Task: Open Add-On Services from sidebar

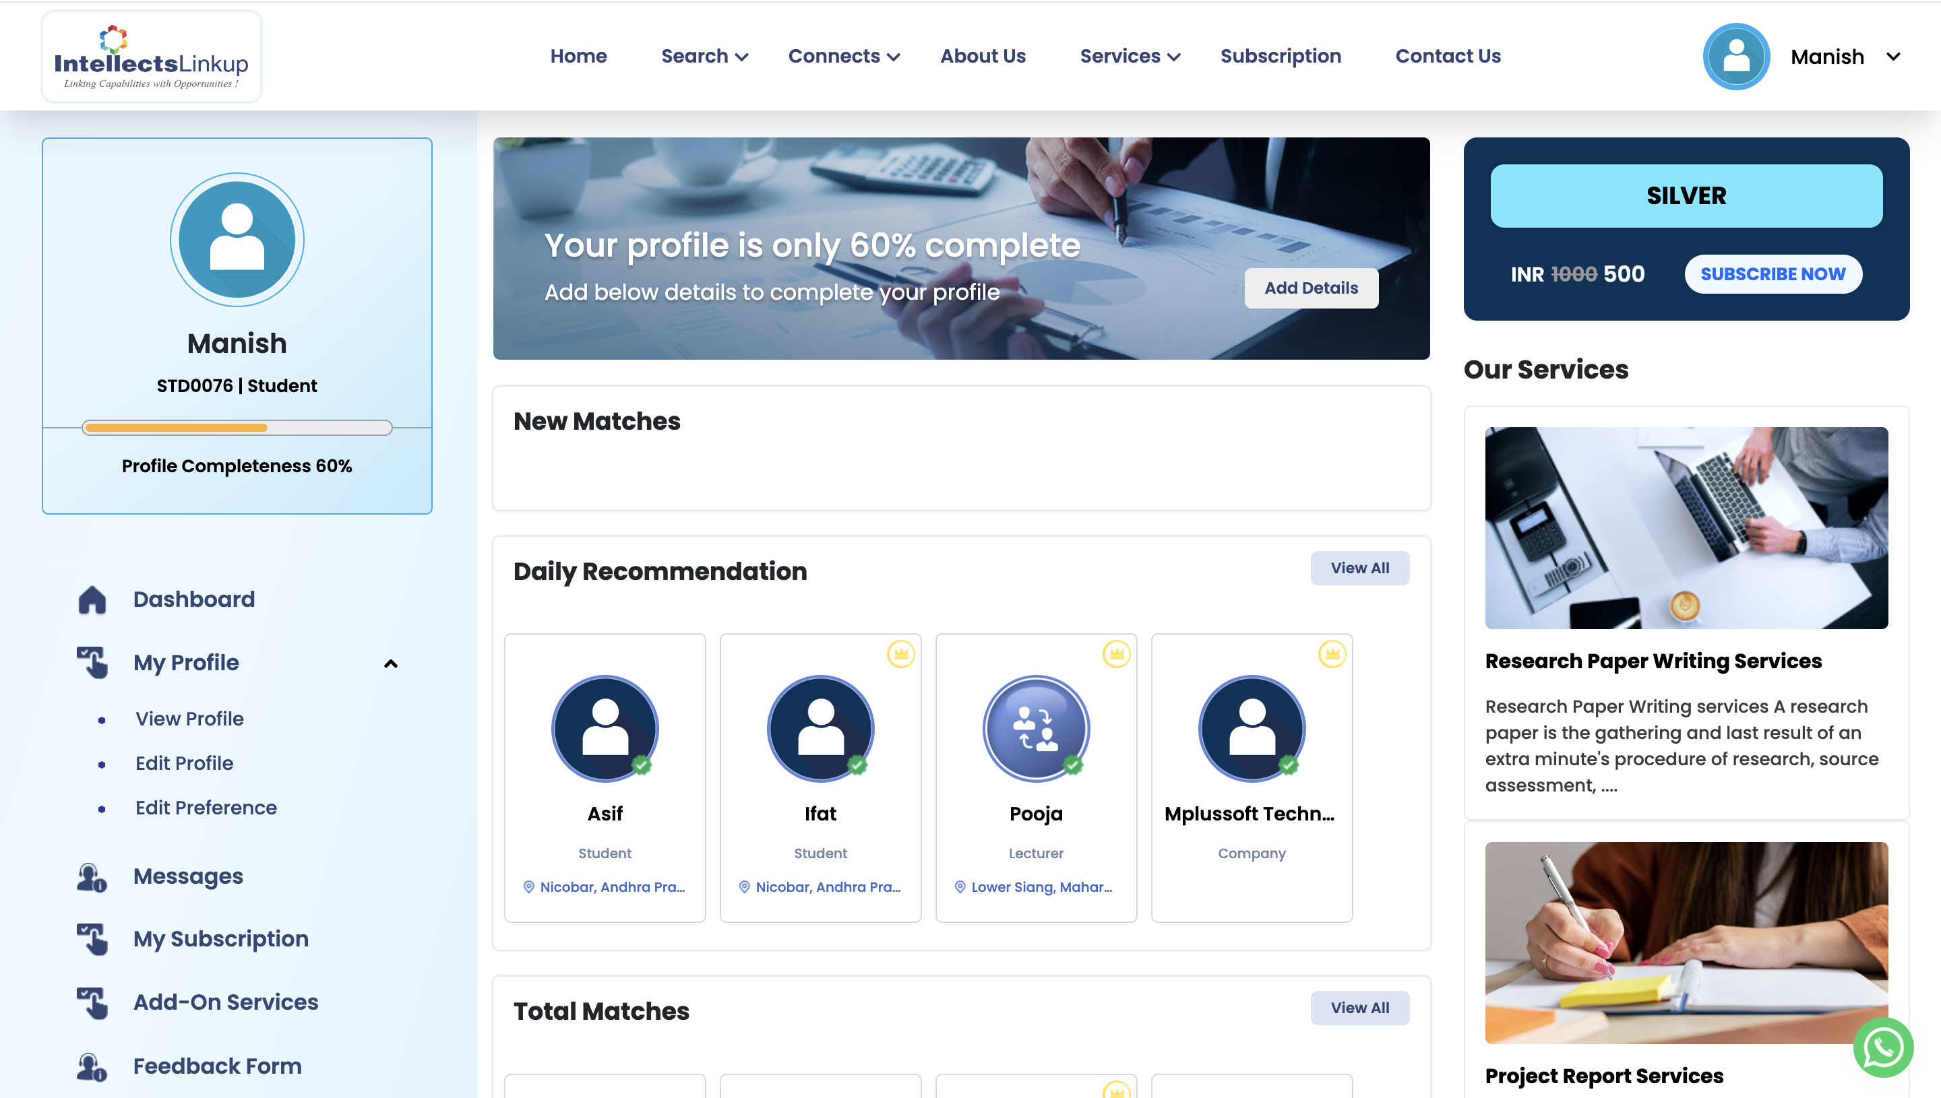Action: click(226, 1002)
